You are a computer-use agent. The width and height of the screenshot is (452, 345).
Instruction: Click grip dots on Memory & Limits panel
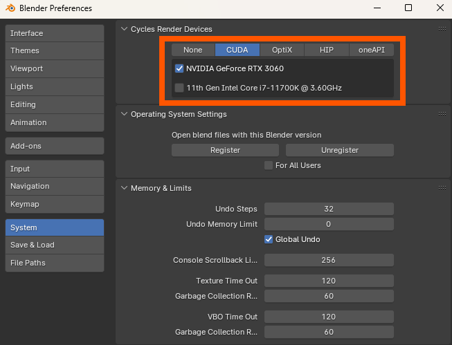(x=442, y=188)
